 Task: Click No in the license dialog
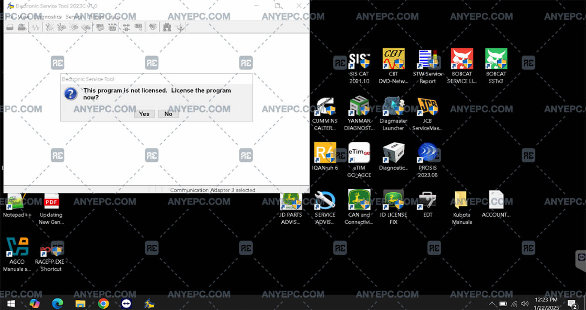[x=168, y=114]
